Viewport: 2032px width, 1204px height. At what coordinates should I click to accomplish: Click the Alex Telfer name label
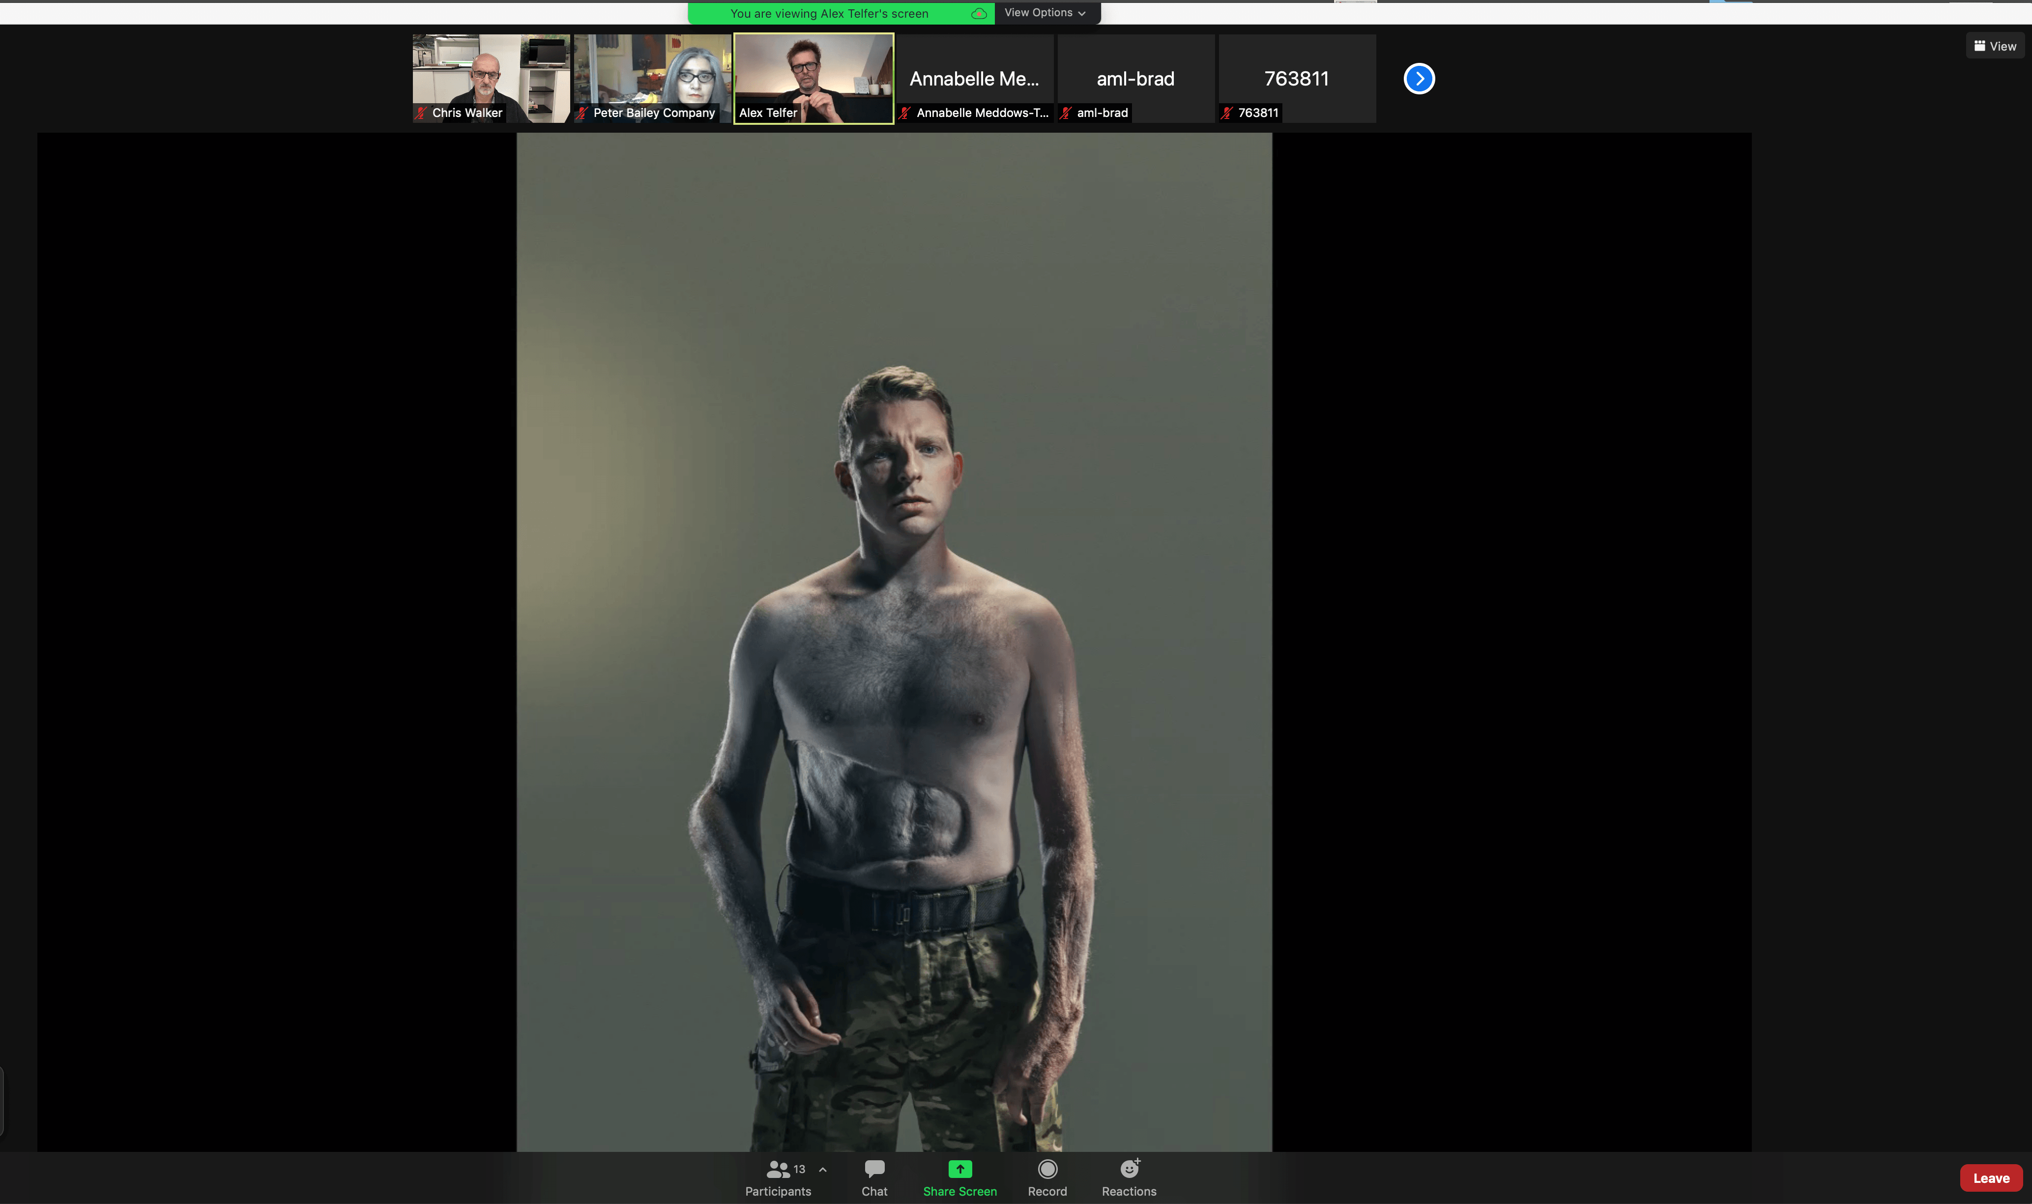pos(768,113)
